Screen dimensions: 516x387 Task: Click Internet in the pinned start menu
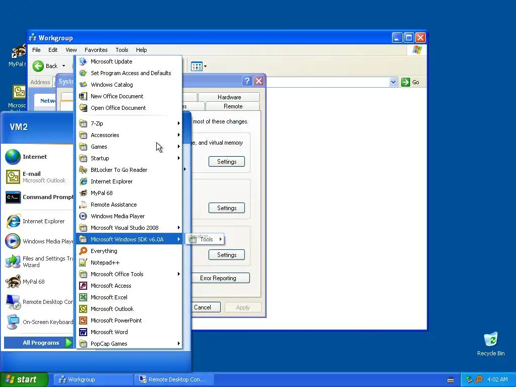pyautogui.click(x=38, y=157)
